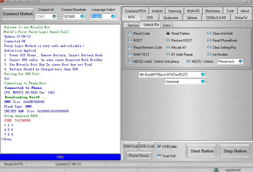Click the COM Scan button
This screenshot has height=172, width=253.
pyautogui.click(x=131, y=146)
